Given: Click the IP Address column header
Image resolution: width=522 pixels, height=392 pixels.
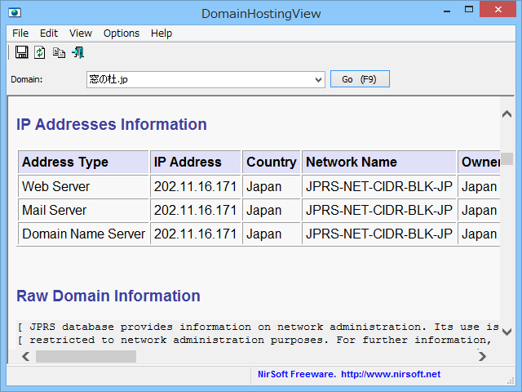Looking at the screenshot, I should [x=196, y=162].
